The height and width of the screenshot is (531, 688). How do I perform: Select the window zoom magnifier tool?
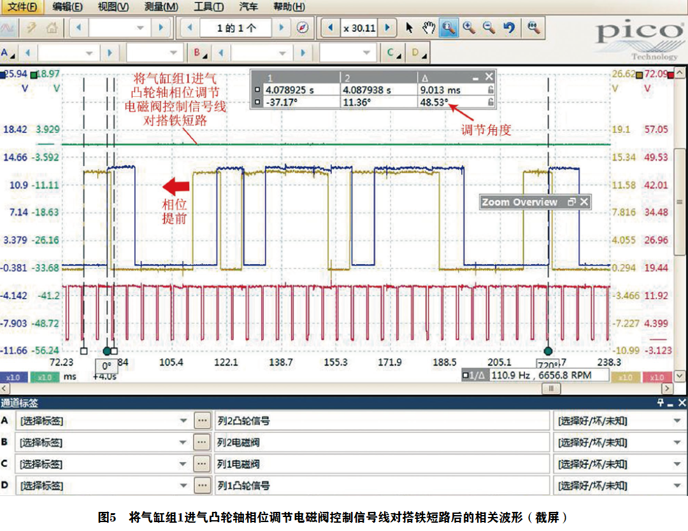pyautogui.click(x=448, y=27)
